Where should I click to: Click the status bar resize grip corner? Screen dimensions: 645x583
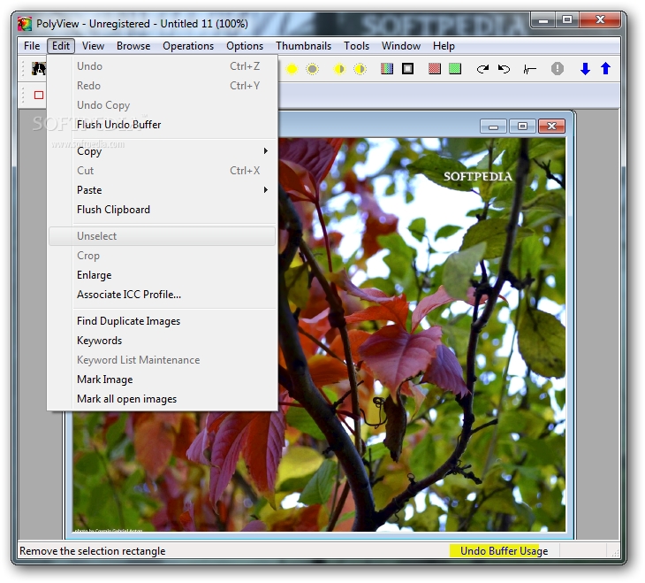pyautogui.click(x=615, y=553)
